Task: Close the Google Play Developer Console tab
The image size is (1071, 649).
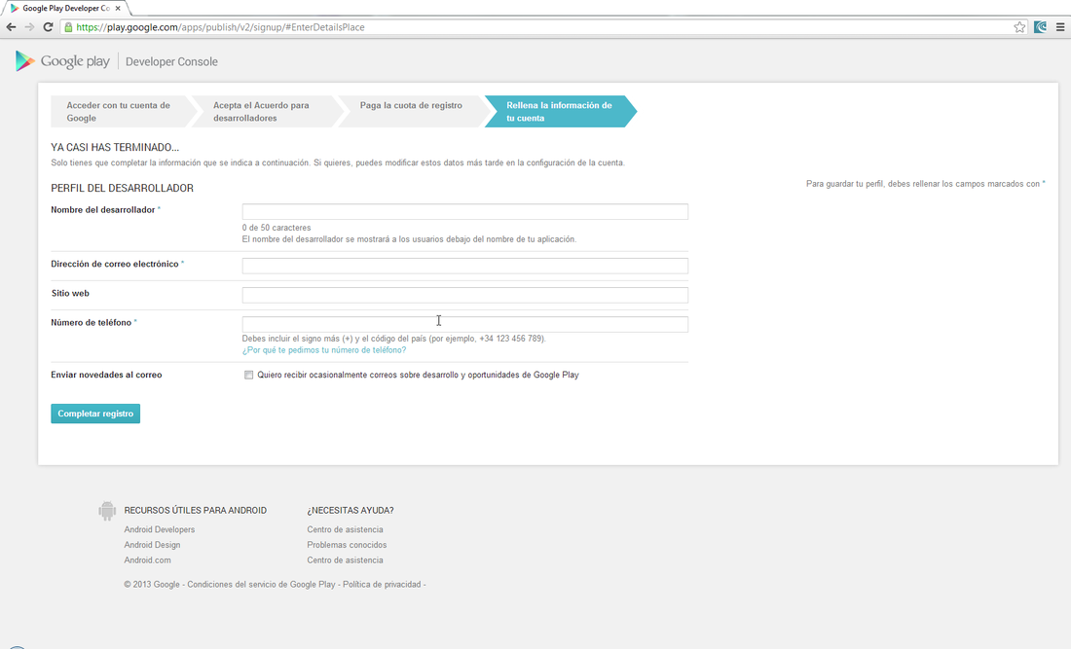Action: click(x=118, y=8)
